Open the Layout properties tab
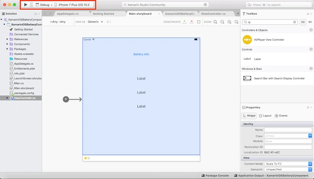This screenshot has height=179, width=314. point(265,116)
